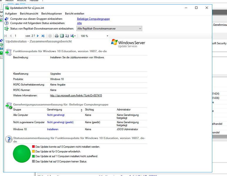This screenshot has width=227, height=176.
Task: Click Administrator column header
Action: click(x=123, y=110)
